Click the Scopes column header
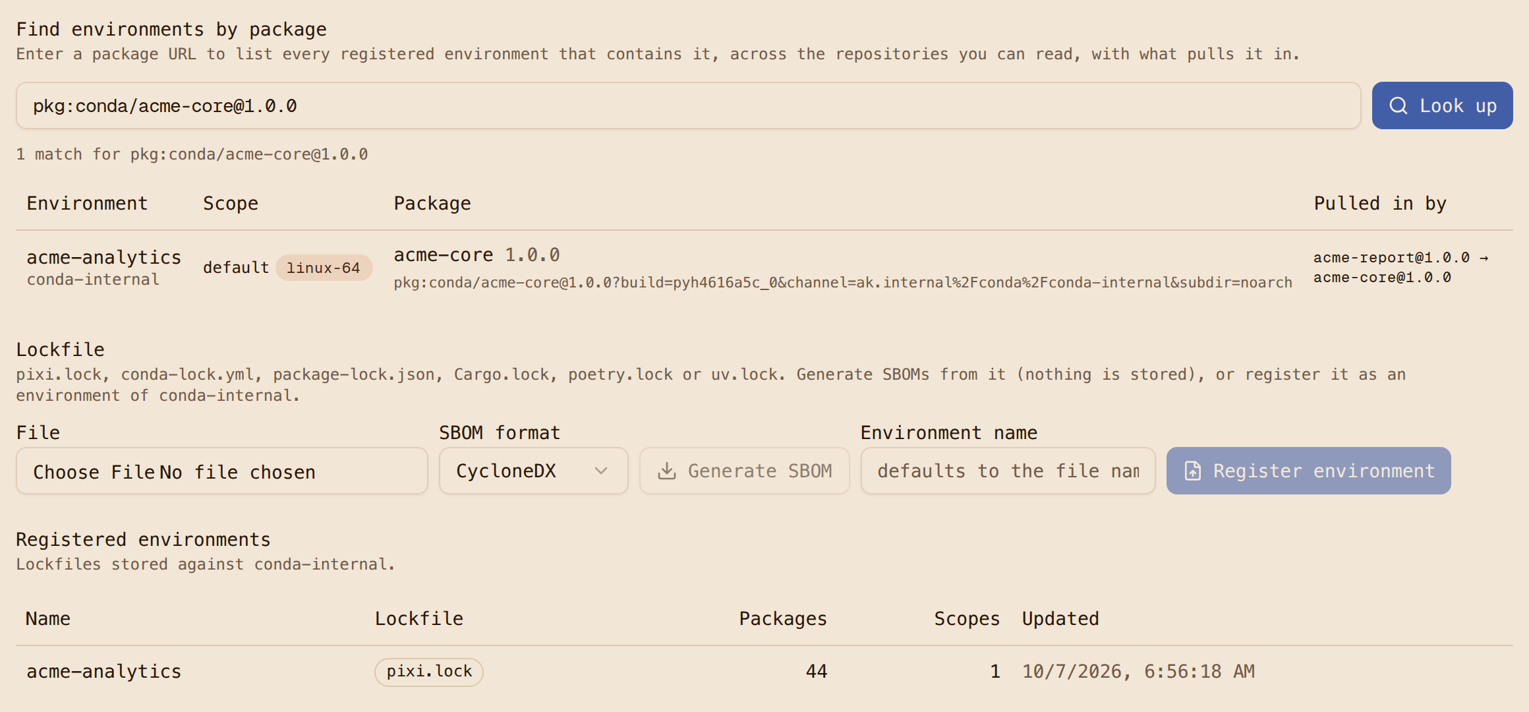 (x=967, y=619)
